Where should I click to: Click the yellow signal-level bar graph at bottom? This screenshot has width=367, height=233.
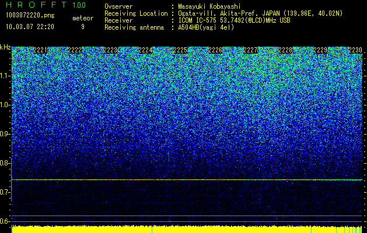(x=187, y=230)
